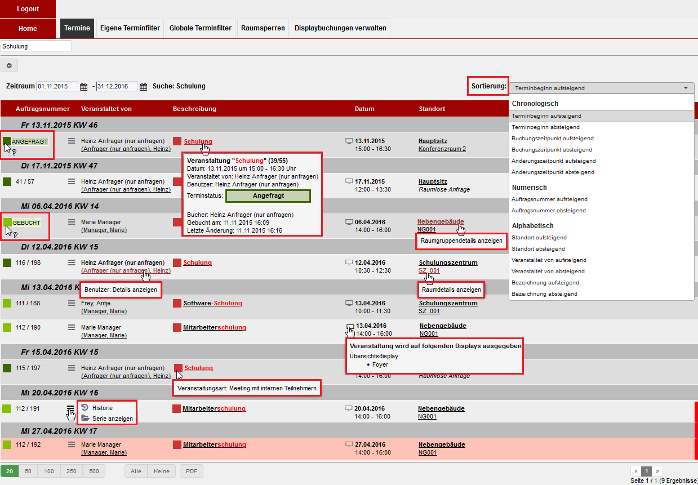Open row menu for order 115 / 197
Image resolution: width=698 pixels, height=485 pixels.
click(71, 368)
